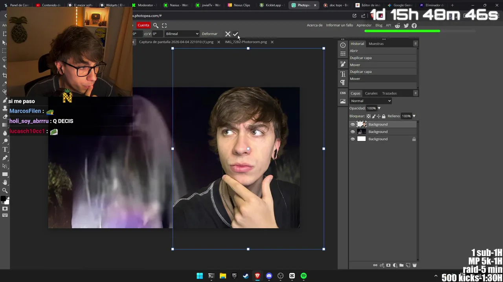Expand the Relleno slider arrow
The height and width of the screenshot is (282, 503).
coord(414,116)
